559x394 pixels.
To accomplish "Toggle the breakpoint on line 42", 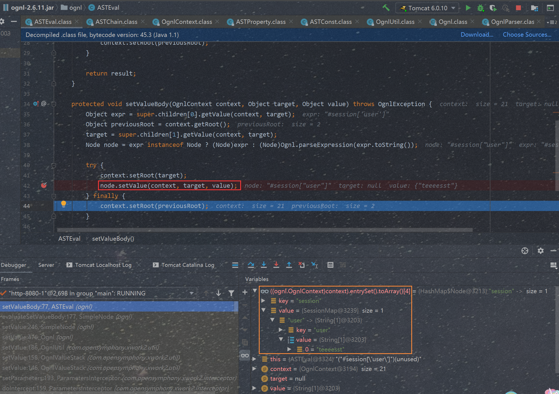I will pyautogui.click(x=44, y=185).
